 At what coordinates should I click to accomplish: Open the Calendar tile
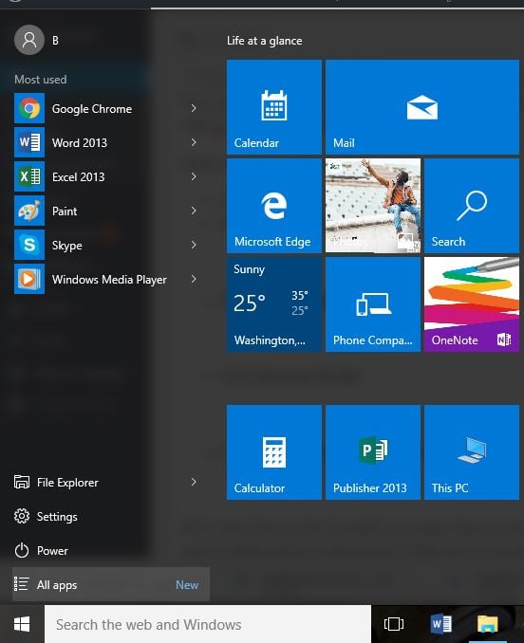[x=274, y=107]
